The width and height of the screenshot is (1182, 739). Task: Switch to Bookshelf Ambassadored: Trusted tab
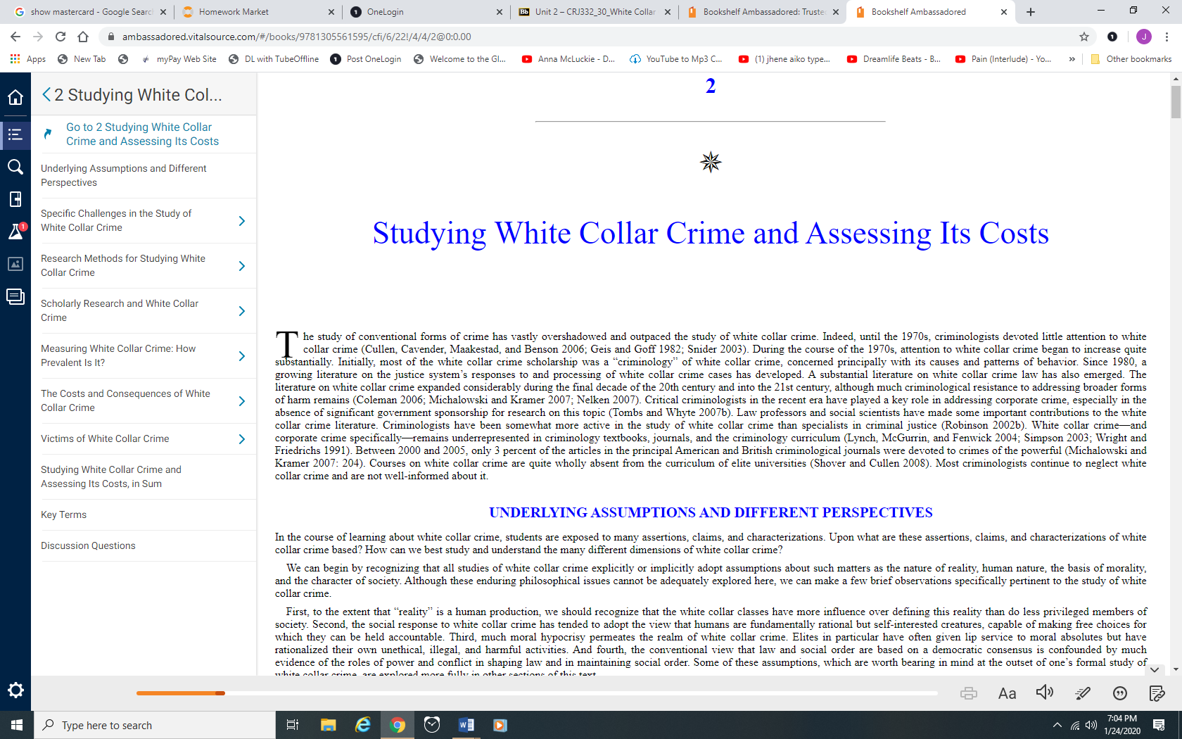coord(763,12)
